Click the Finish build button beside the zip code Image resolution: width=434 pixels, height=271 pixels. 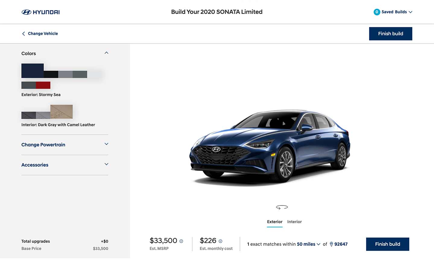coord(387,244)
